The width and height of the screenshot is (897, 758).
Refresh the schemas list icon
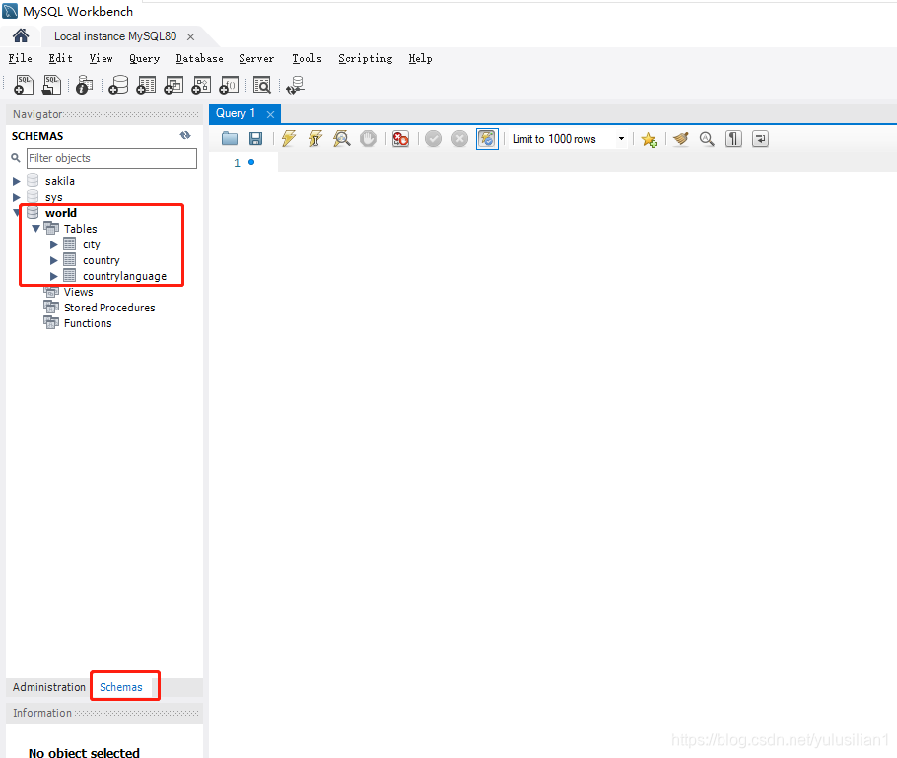[185, 136]
